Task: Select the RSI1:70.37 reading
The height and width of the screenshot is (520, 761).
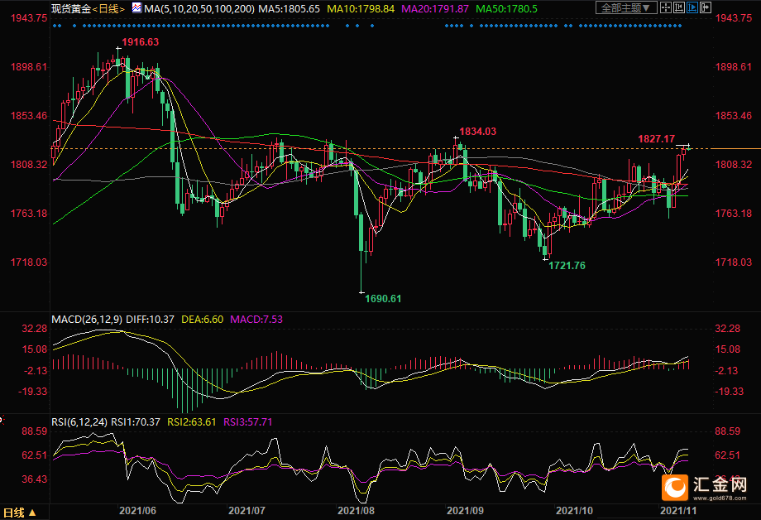Action: [x=136, y=421]
